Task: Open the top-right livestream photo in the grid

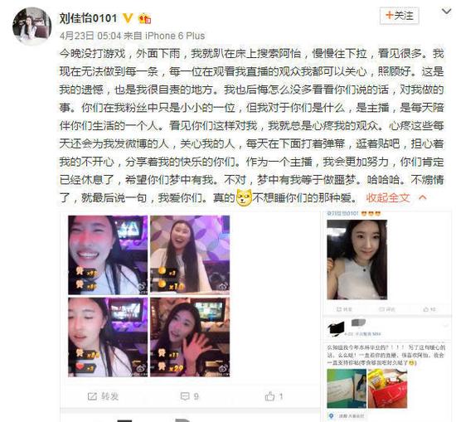Action: (190, 255)
